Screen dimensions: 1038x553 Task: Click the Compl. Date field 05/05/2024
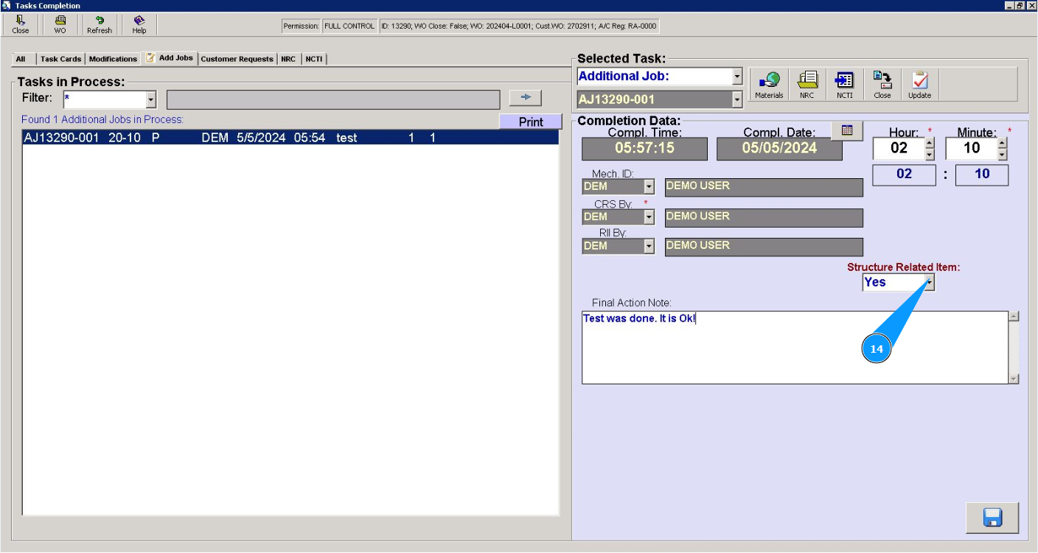(779, 149)
